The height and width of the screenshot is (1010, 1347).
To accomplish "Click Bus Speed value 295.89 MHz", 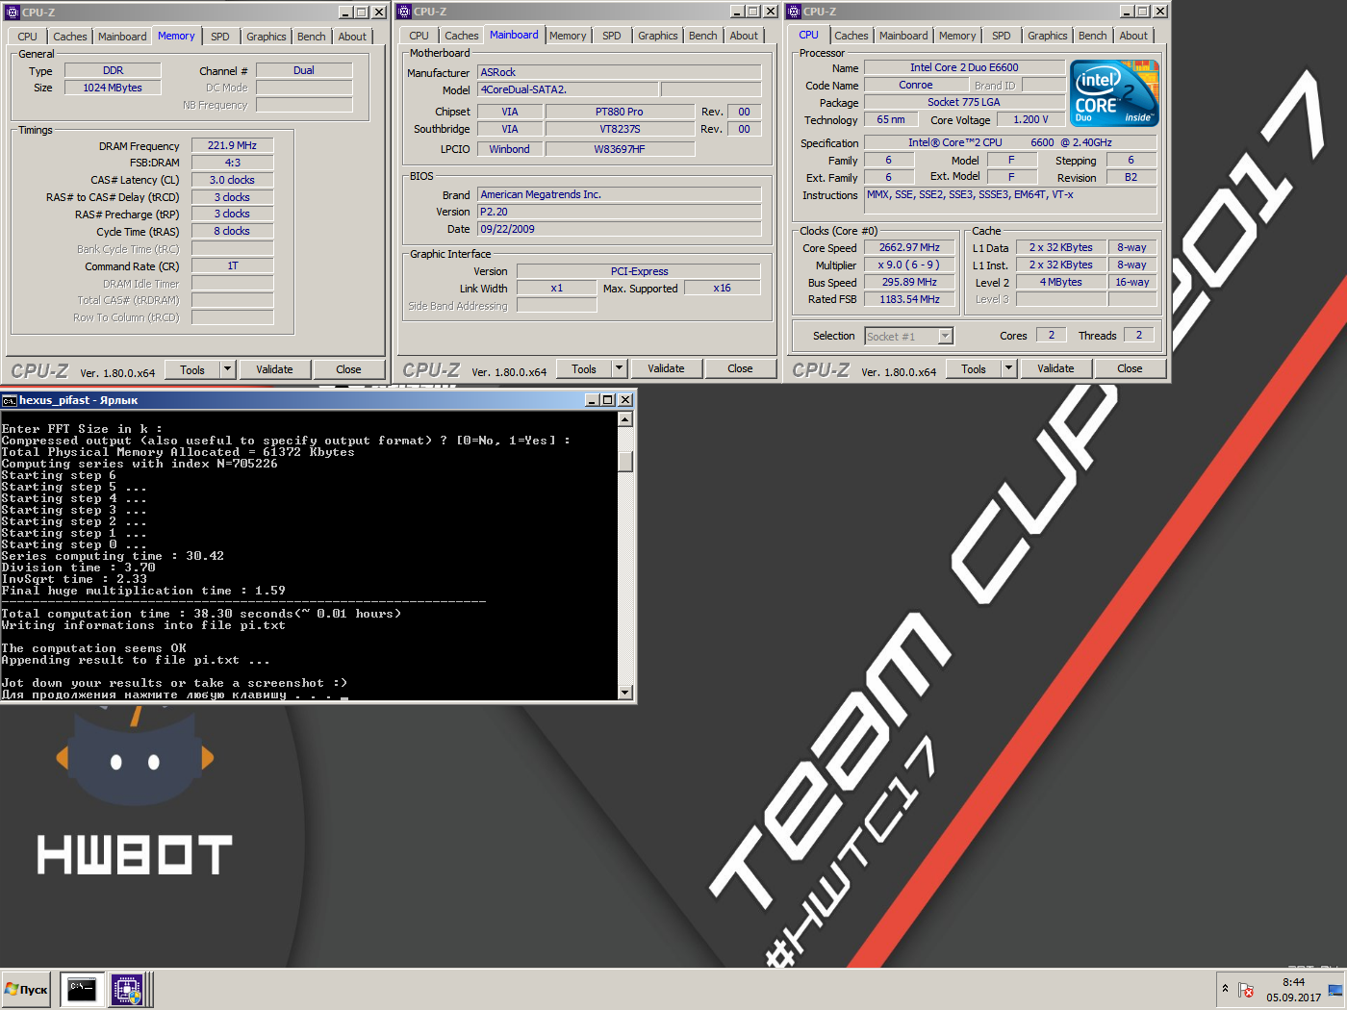I will (909, 282).
